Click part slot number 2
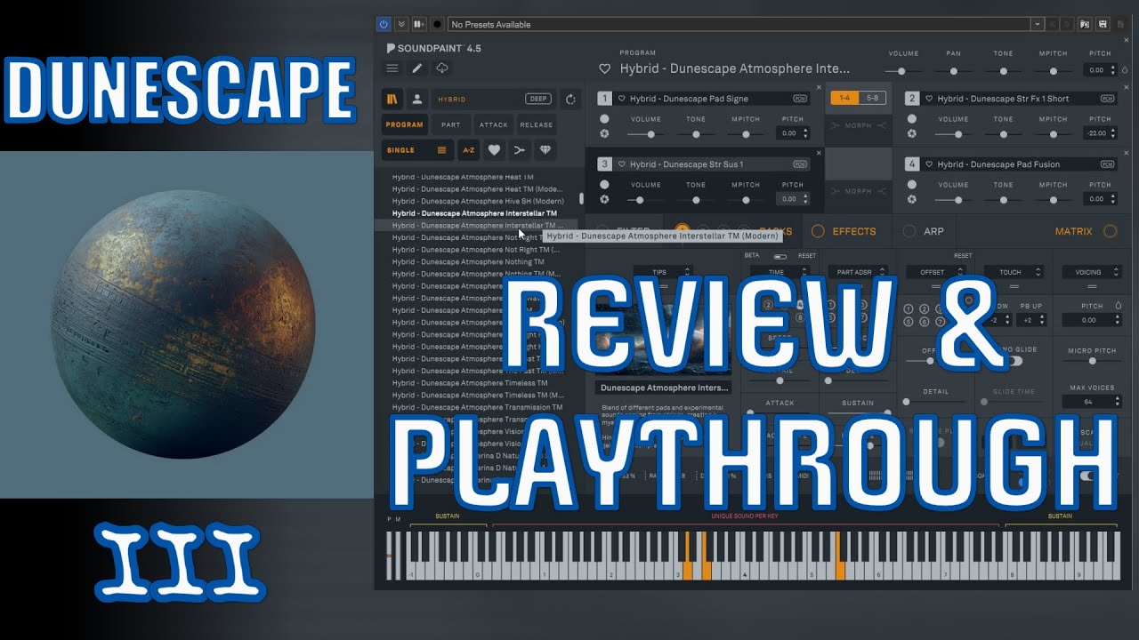Image resolution: width=1139 pixels, height=640 pixels. coord(912,99)
